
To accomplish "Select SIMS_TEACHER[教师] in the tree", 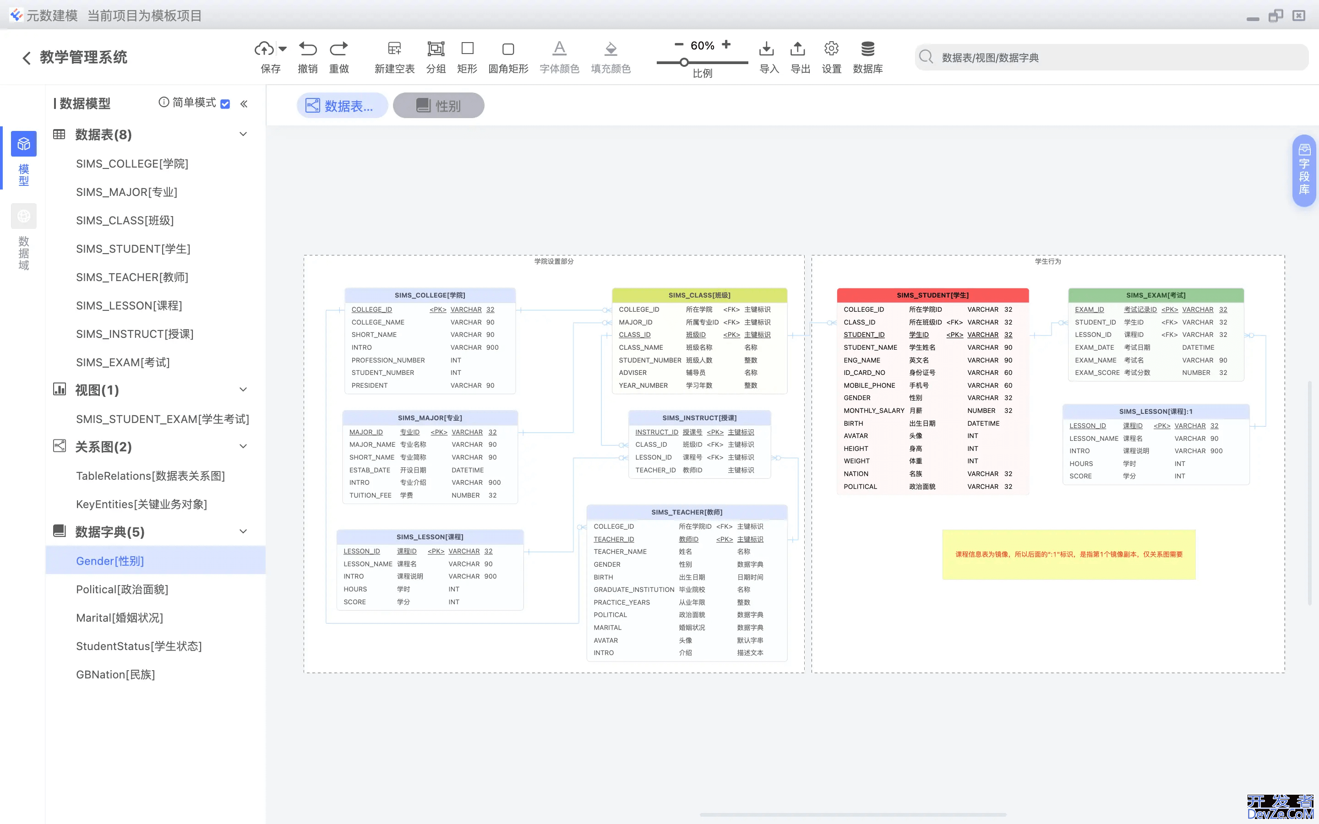I will coord(132,277).
